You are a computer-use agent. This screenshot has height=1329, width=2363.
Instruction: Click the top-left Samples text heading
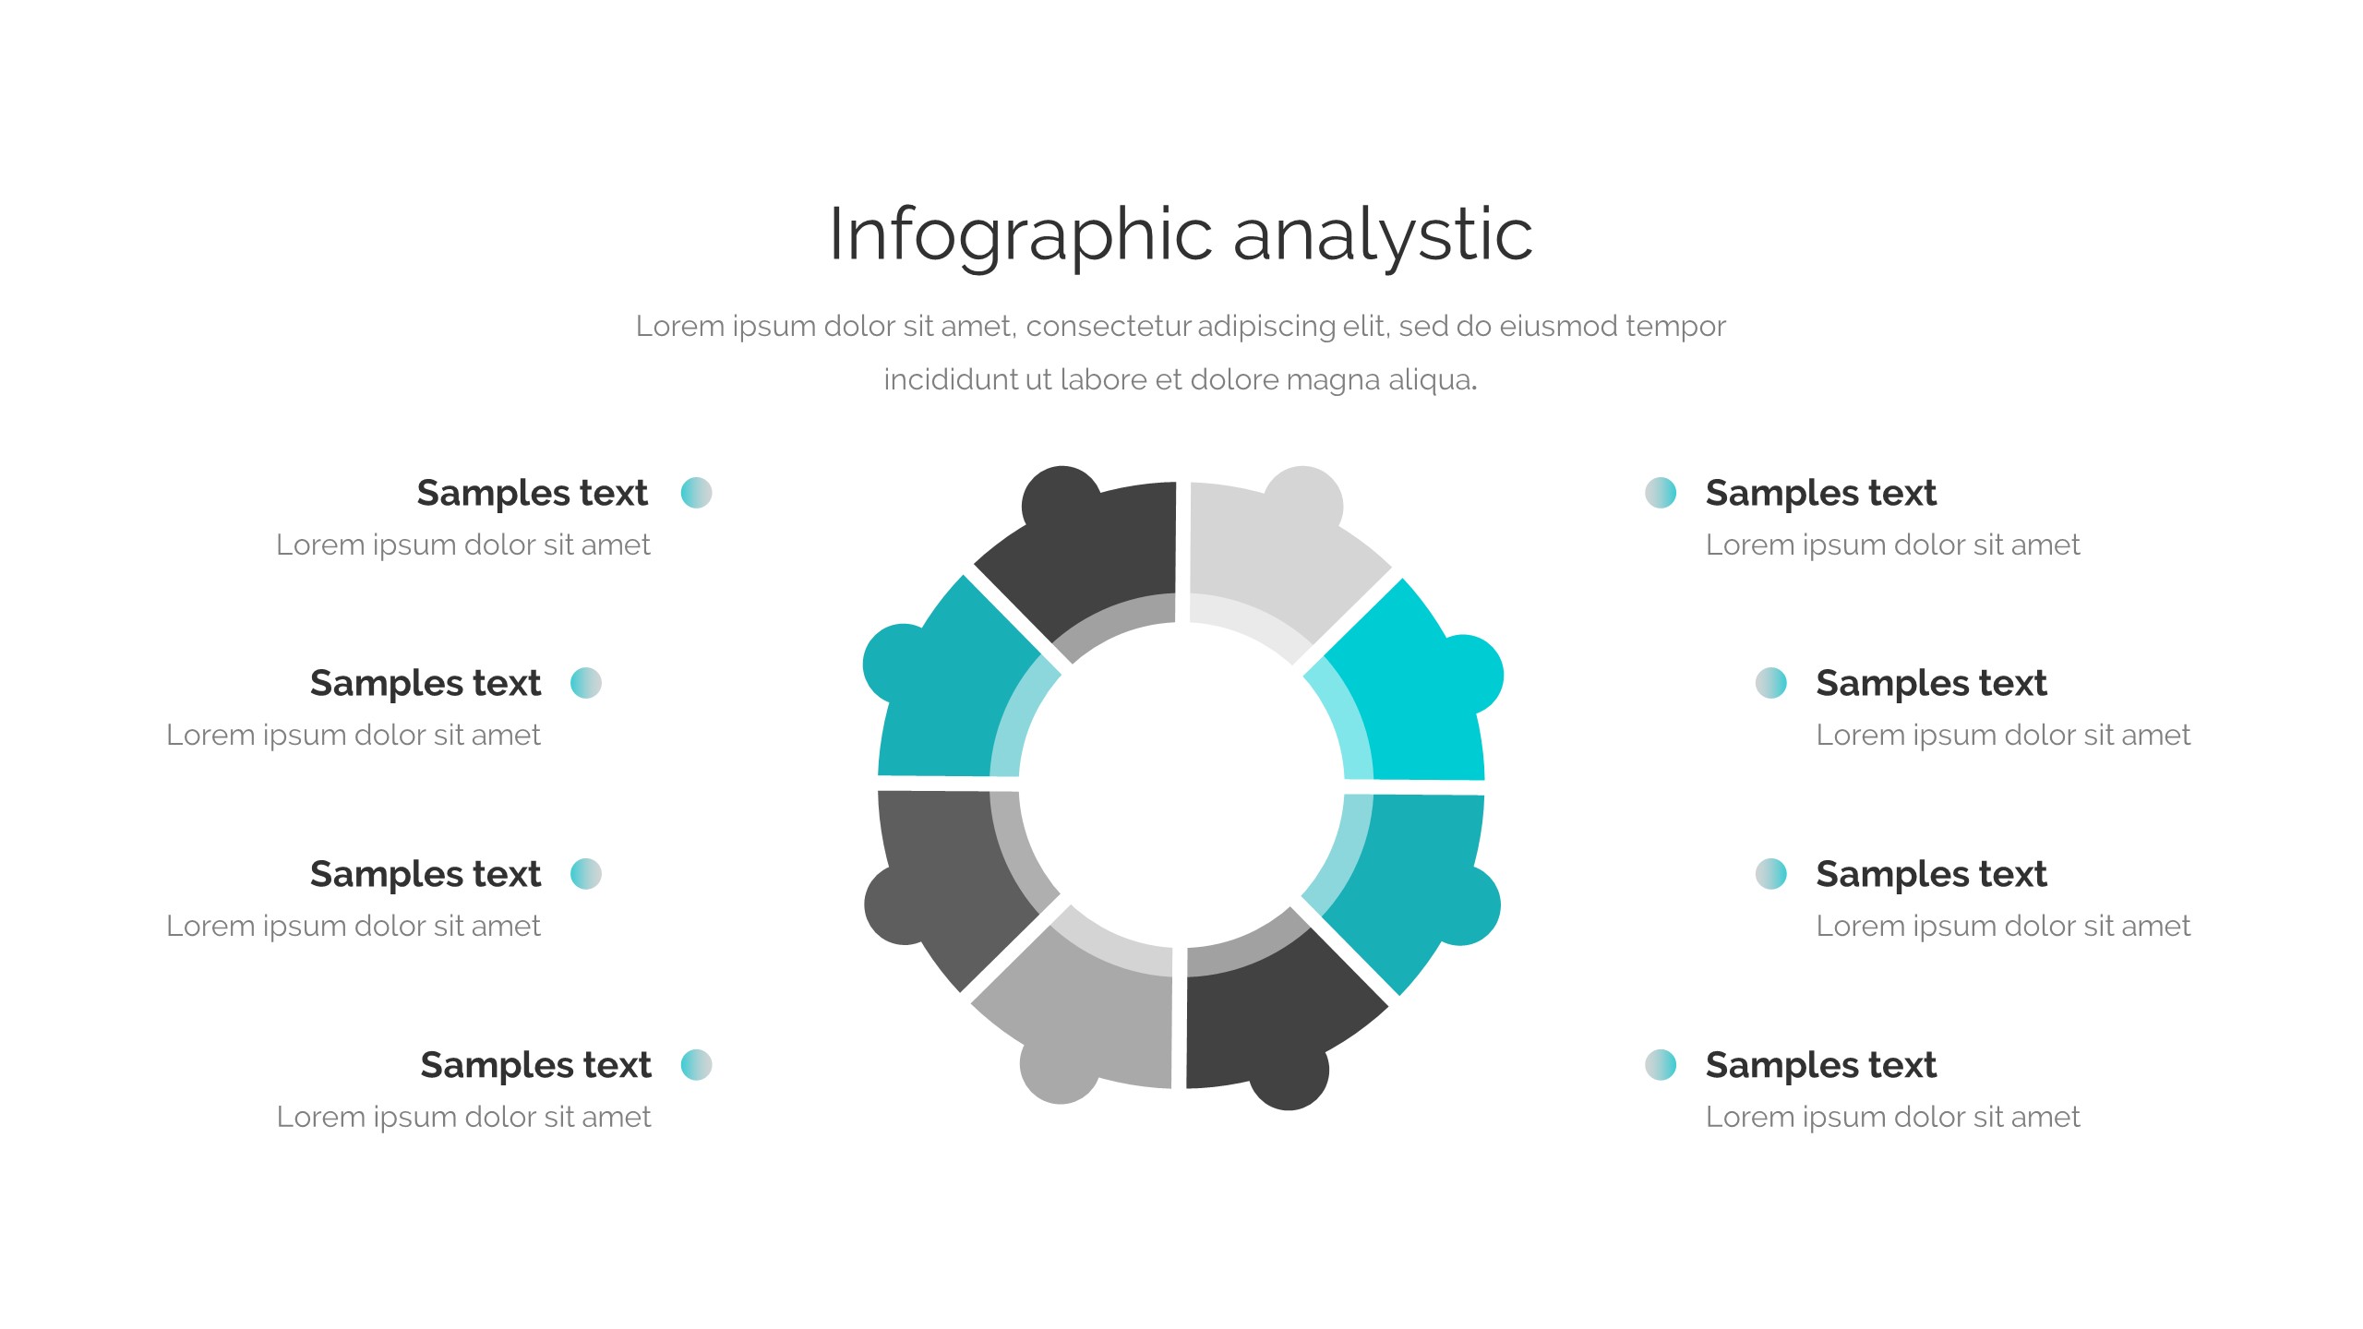click(x=532, y=493)
